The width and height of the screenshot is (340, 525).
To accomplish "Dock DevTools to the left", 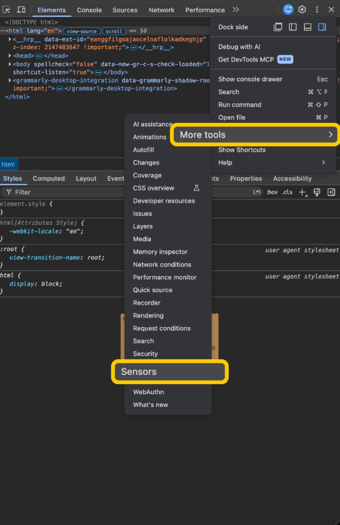I will [x=293, y=27].
